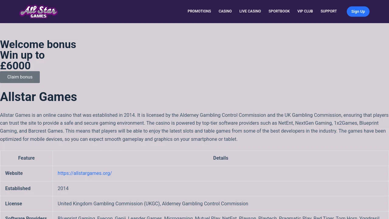Click the intro paragraph about Allstar Games

tap(194, 127)
